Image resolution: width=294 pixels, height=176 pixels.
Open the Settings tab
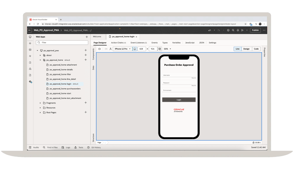click(x=213, y=43)
